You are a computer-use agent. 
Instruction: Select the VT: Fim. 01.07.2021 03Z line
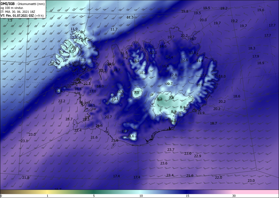click(x=22, y=15)
